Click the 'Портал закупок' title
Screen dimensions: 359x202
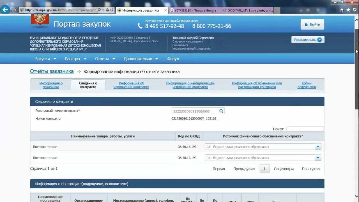click(x=82, y=24)
